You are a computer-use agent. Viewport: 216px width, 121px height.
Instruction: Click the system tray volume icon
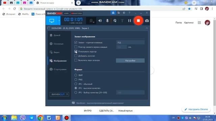point(190,118)
